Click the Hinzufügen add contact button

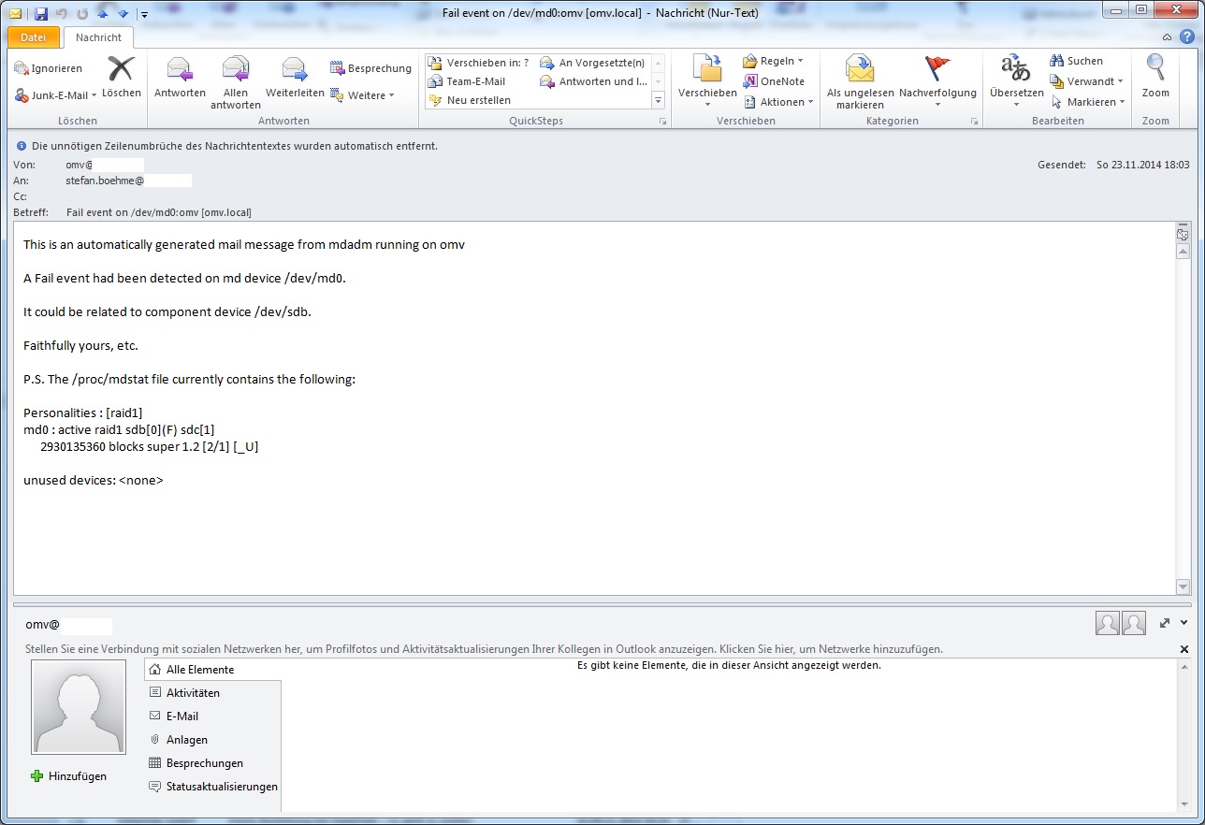coord(69,776)
